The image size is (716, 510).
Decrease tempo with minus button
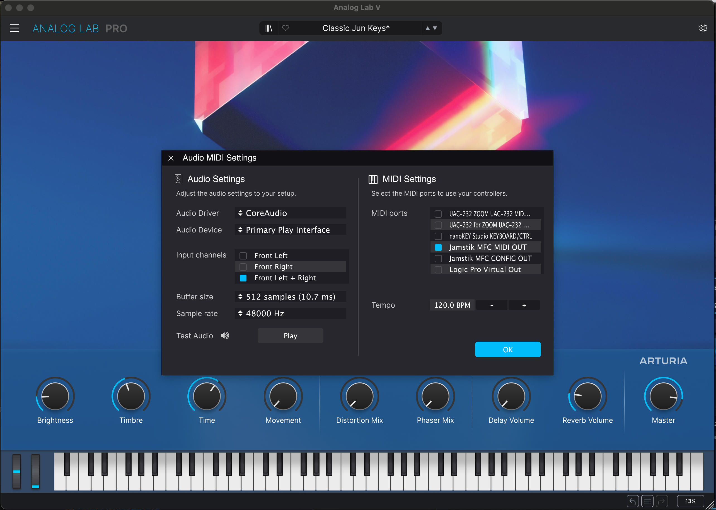click(492, 305)
